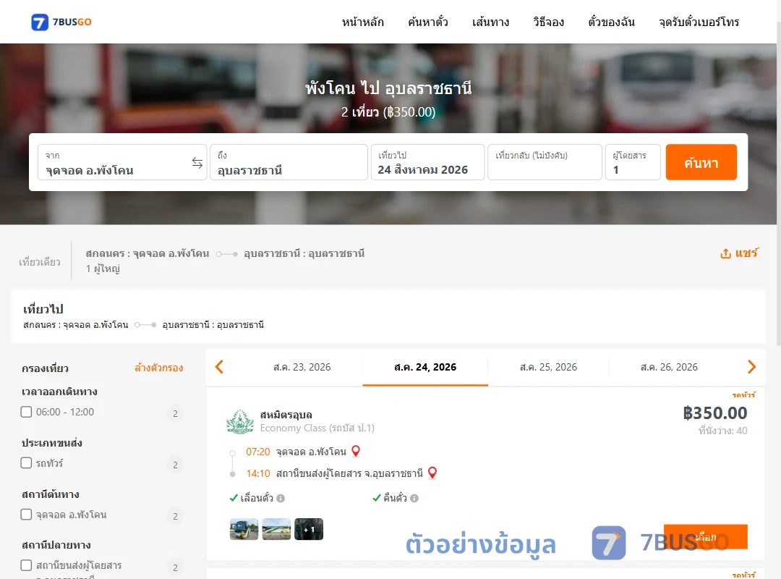Go to next dates arrow
Screen dimensions: 781x579
click(751, 367)
